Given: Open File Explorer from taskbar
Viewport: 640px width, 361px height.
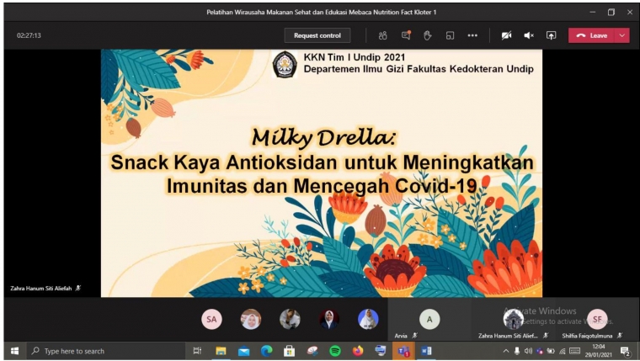Looking at the screenshot, I should [221, 351].
